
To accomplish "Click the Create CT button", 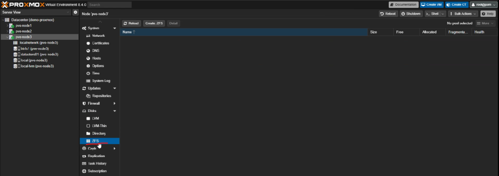I will click(457, 5).
